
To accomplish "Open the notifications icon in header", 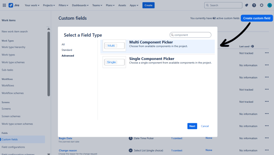I will 247,5.
